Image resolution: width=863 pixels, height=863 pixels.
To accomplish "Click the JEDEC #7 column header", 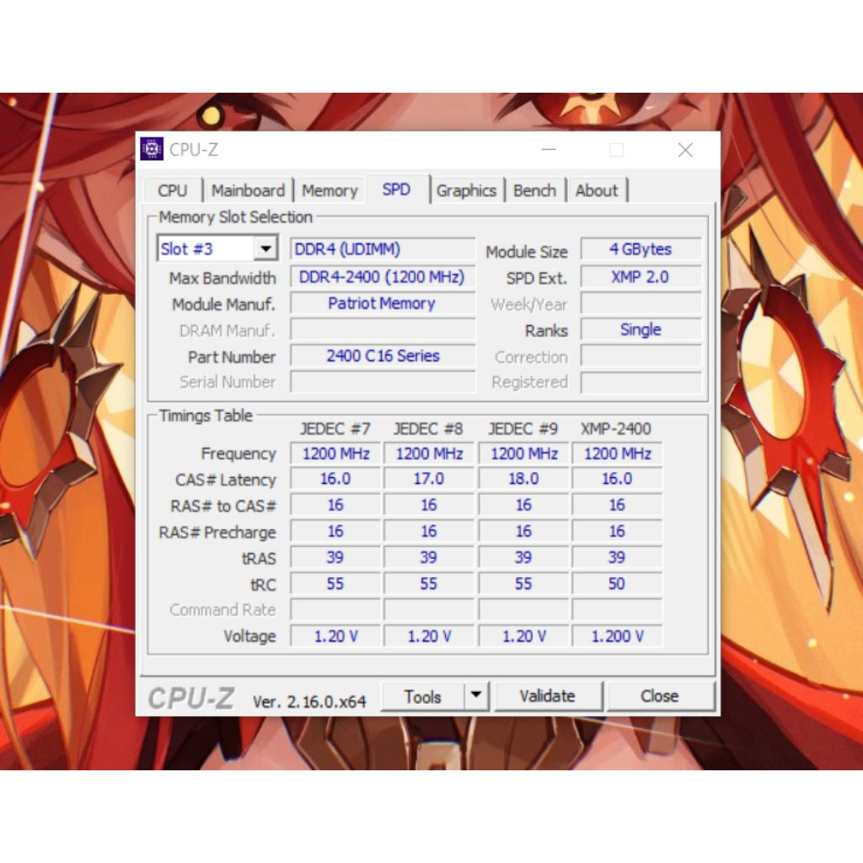I will pos(335,428).
